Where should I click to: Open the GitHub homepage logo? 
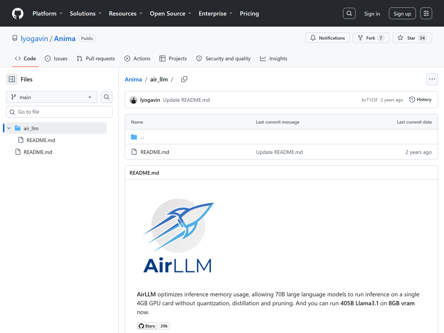(18, 13)
